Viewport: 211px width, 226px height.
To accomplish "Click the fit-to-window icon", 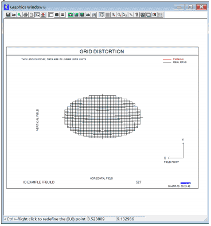I will (101, 15).
